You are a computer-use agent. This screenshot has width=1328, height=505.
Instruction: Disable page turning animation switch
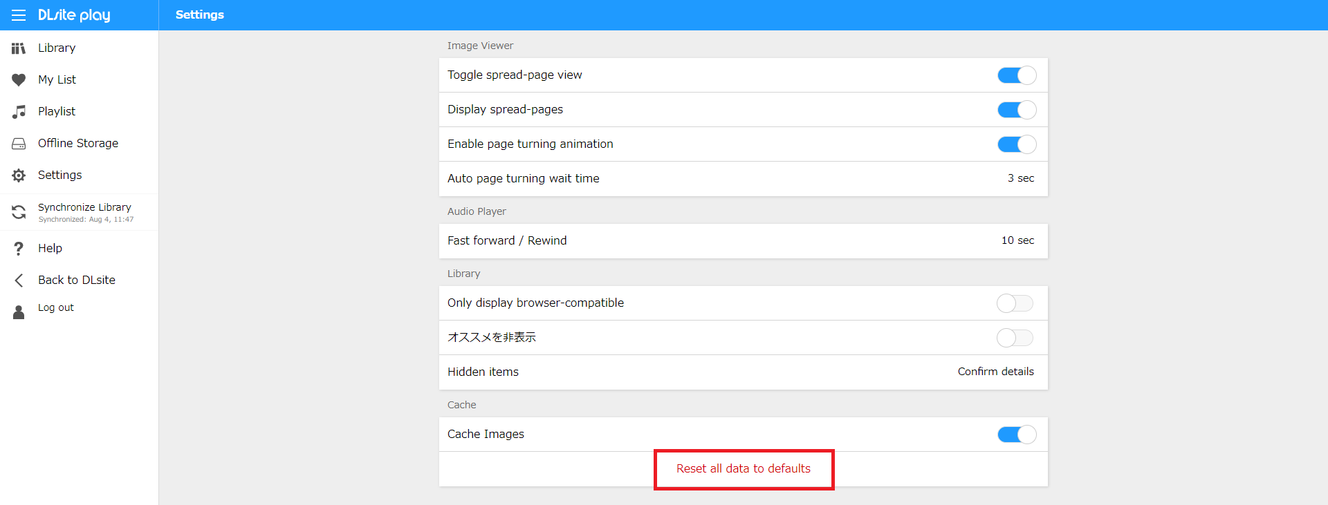pos(1017,144)
